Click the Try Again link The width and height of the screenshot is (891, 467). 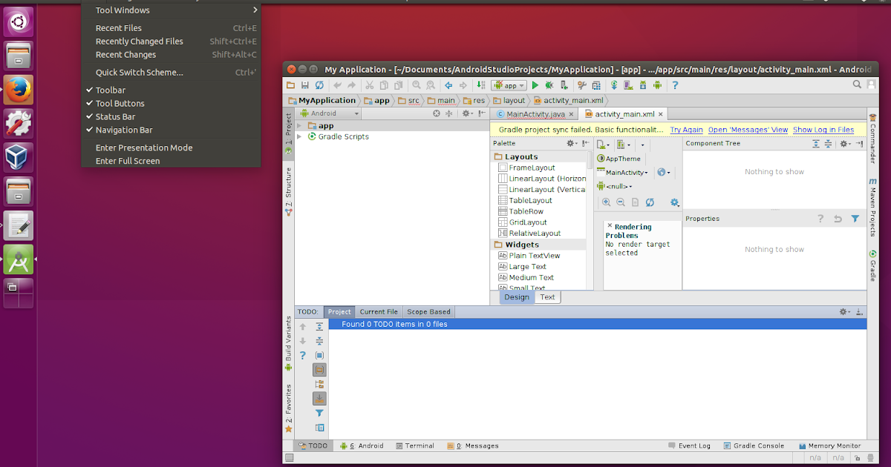[x=686, y=130]
